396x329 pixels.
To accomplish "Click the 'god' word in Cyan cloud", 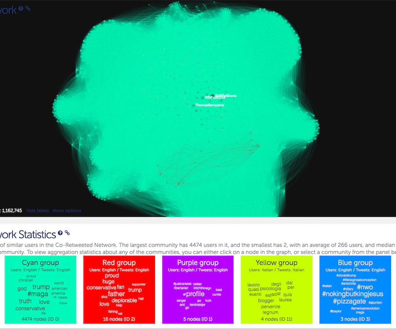I will pyautogui.click(x=22, y=288).
